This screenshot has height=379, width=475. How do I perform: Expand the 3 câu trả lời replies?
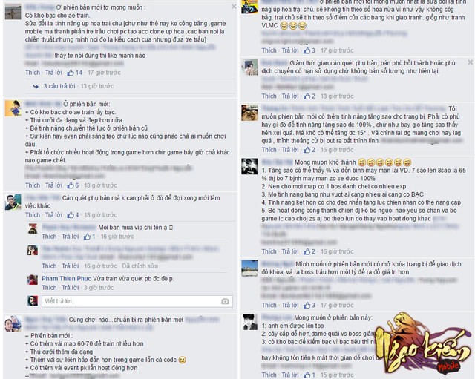[x=59, y=86]
